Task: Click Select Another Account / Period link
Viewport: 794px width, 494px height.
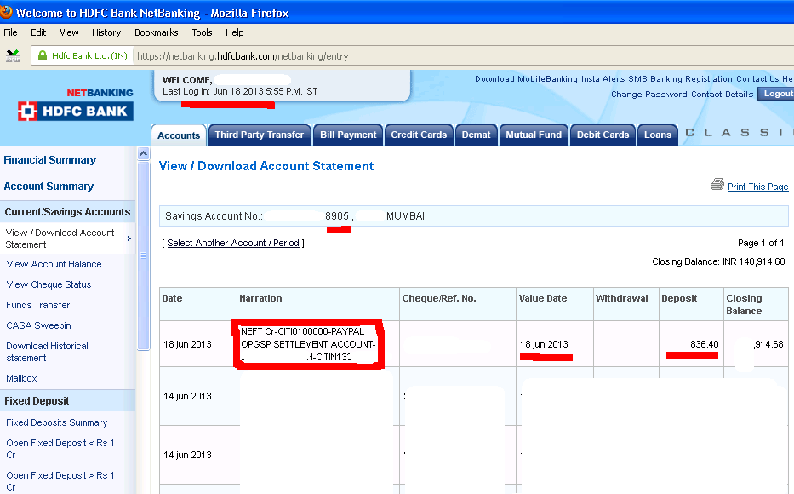Action: (233, 243)
